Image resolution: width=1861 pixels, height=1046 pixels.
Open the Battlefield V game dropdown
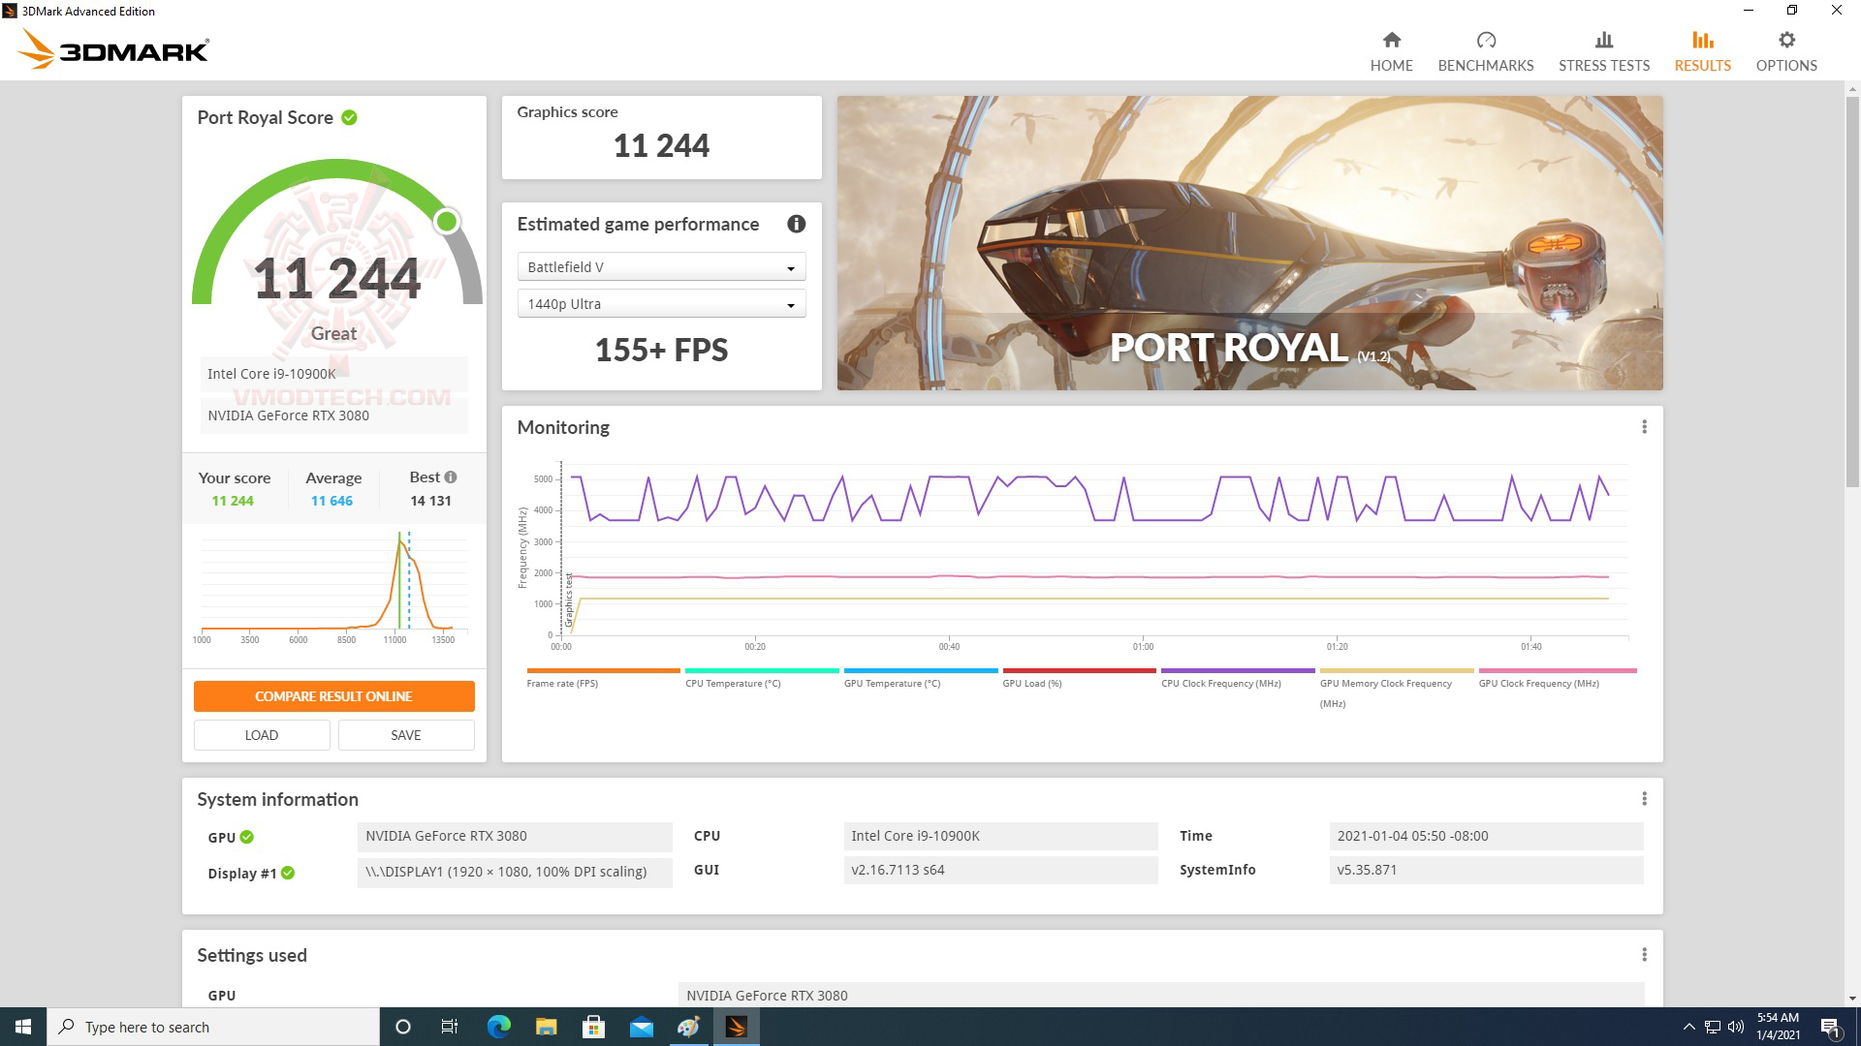661,266
